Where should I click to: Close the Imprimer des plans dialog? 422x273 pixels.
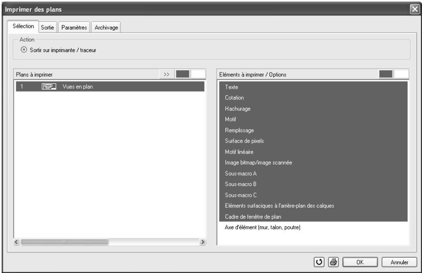(415, 10)
